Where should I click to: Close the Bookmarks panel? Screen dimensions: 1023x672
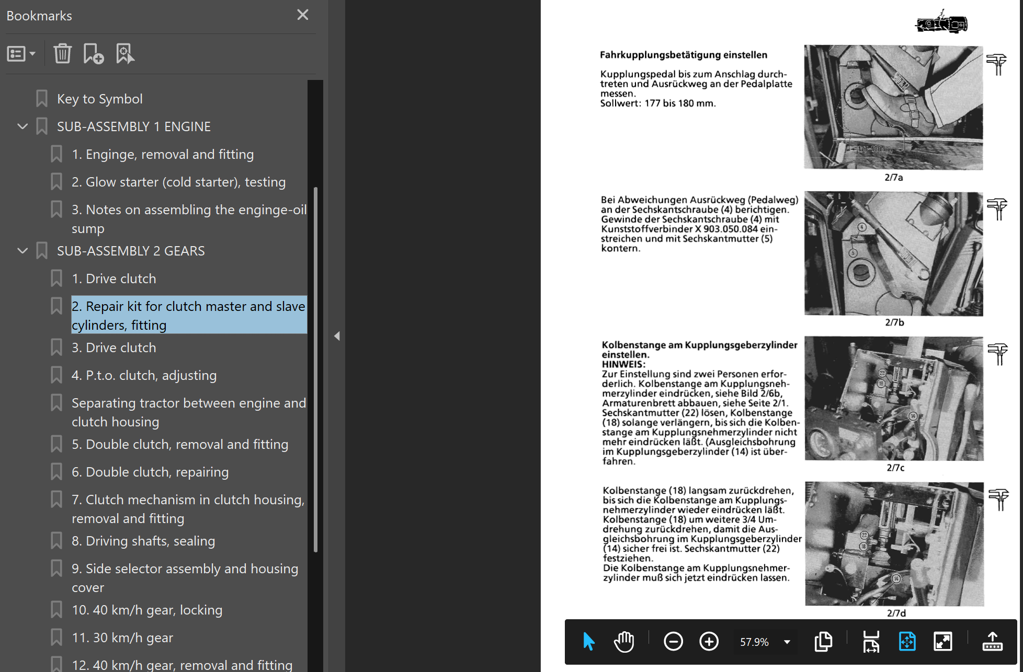[x=303, y=15]
